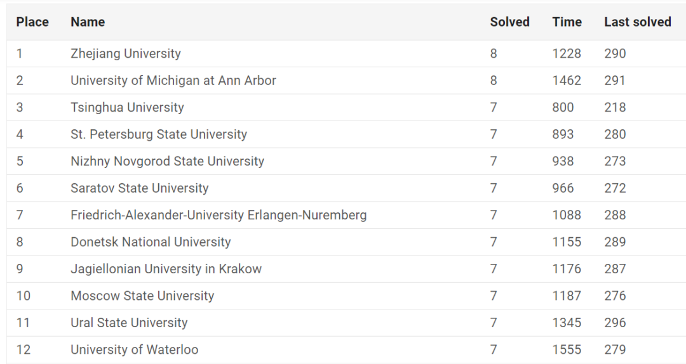Sort by the Solved column header
Screen dimensions: 686x364
click(509, 22)
